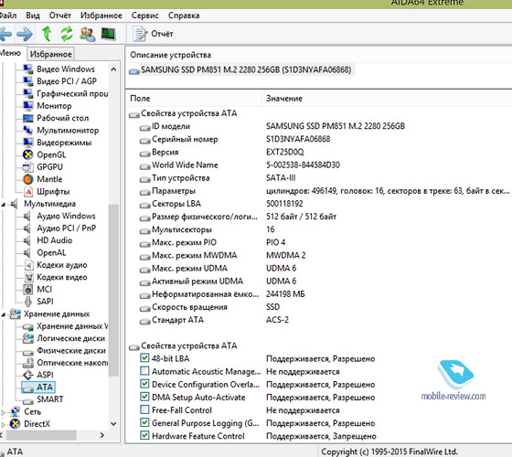The height and width of the screenshot is (457, 512).
Task: Toggle the Free-Fall Control checkbox
Action: pyautogui.click(x=144, y=409)
